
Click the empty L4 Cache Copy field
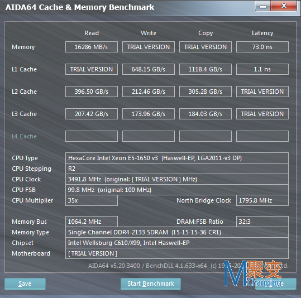(206, 136)
